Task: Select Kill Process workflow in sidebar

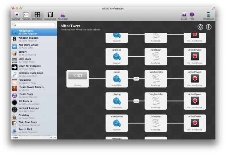Action: [34, 102]
